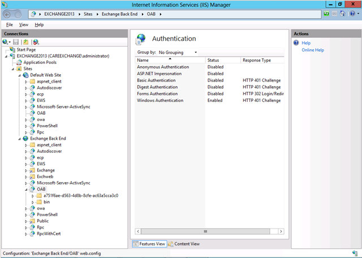362x258 pixels.
Task: Click the scroll left arrow of list
Action: coord(138,231)
